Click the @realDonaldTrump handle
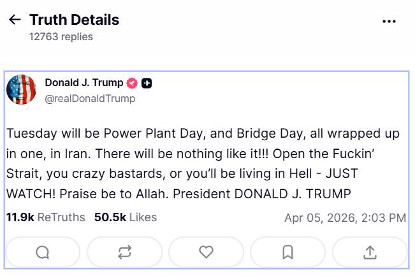The height and width of the screenshot is (276, 415). tap(90, 99)
